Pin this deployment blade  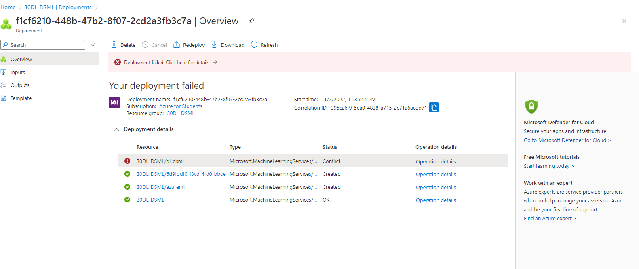coord(251,21)
